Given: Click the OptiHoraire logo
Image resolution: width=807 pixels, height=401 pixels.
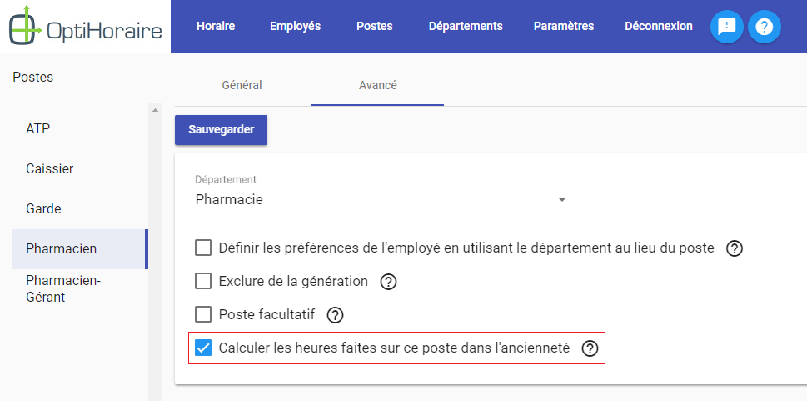Looking at the screenshot, I should click(x=86, y=27).
